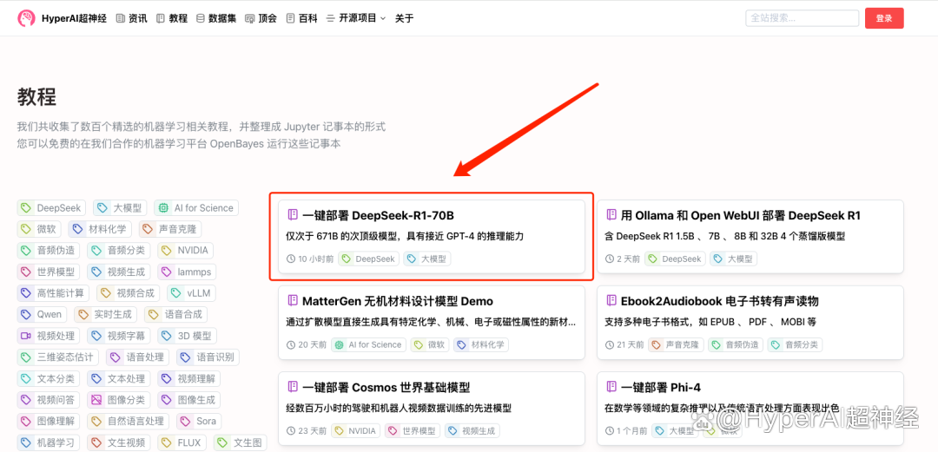Click the 3D 模型 tag

[x=188, y=336]
